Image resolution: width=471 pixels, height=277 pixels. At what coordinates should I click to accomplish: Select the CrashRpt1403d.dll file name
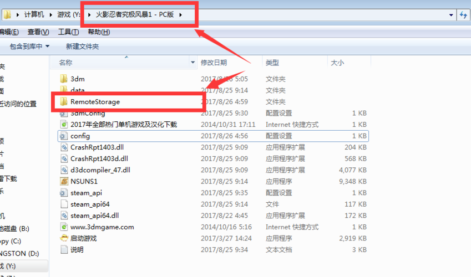99,159
